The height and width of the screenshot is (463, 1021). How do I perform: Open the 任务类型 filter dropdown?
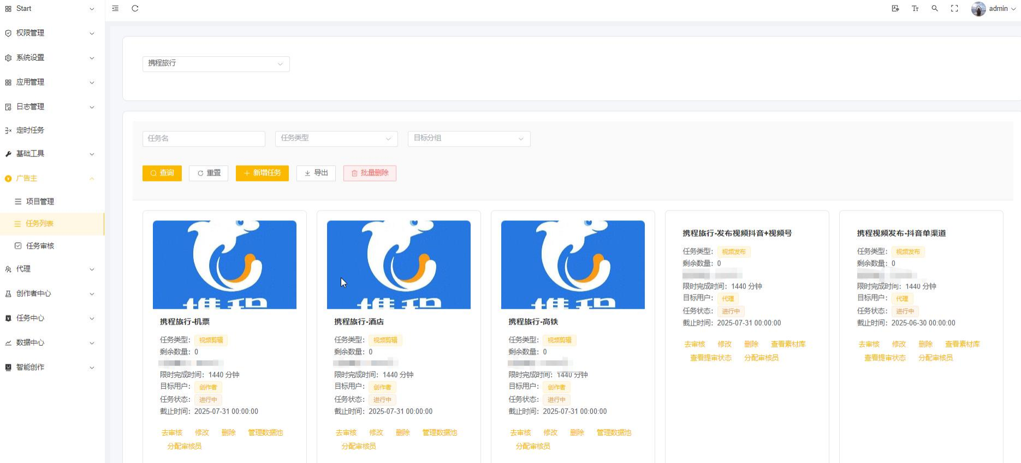coord(336,139)
